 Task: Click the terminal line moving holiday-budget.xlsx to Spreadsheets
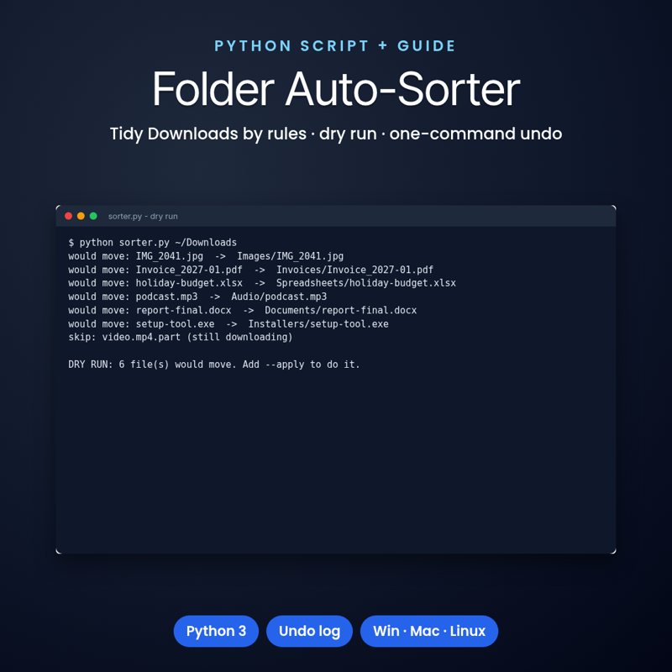click(262, 283)
